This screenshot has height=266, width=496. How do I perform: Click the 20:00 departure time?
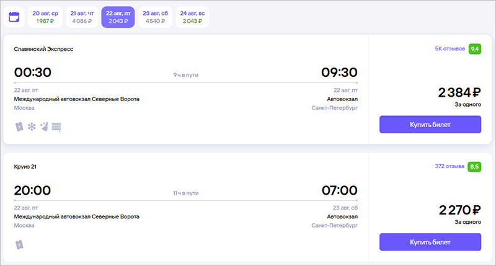[x=32, y=190]
